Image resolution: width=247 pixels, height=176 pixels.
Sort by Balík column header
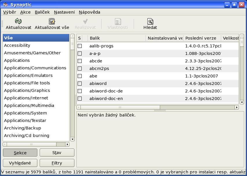coord(117,38)
